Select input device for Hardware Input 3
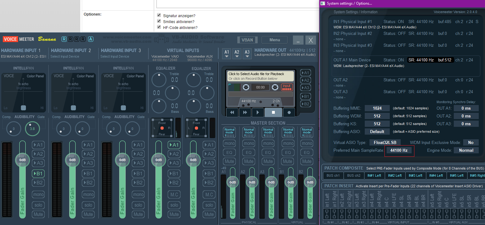The height and width of the screenshot is (225, 485). click(115, 56)
